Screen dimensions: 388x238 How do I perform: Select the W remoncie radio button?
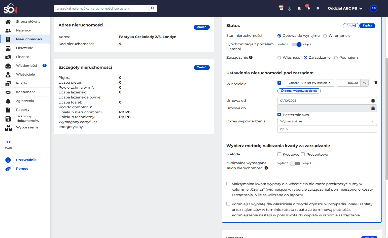(x=325, y=36)
